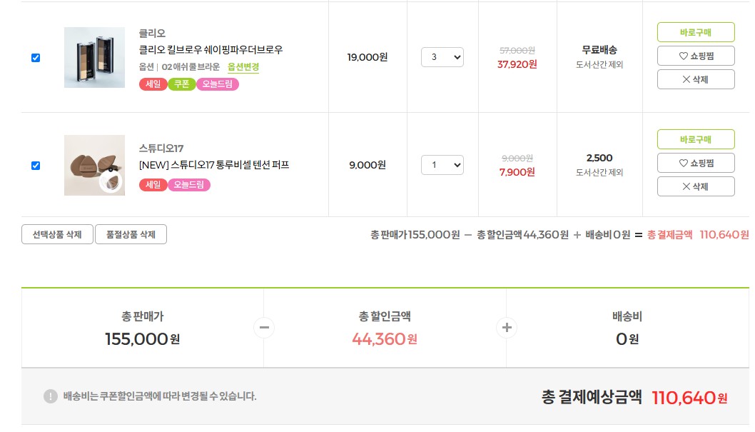Delete 스튜디오17 퍼프 with X 삭제
Viewport: 755px width, 432px height.
pos(695,186)
